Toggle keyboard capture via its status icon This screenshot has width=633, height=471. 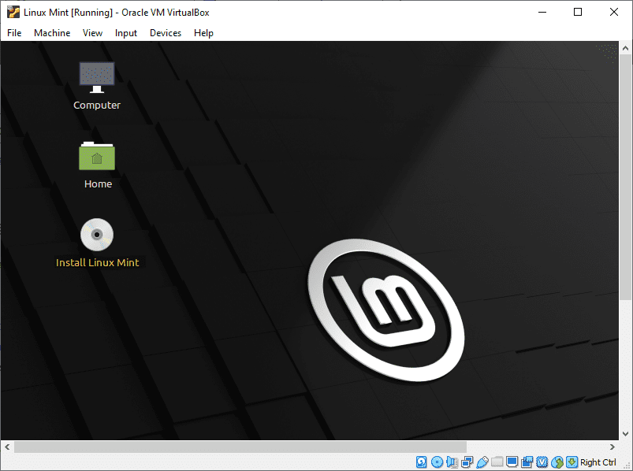pyautogui.click(x=571, y=462)
